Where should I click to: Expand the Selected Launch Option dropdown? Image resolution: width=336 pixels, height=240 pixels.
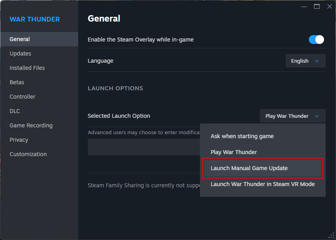pos(293,116)
